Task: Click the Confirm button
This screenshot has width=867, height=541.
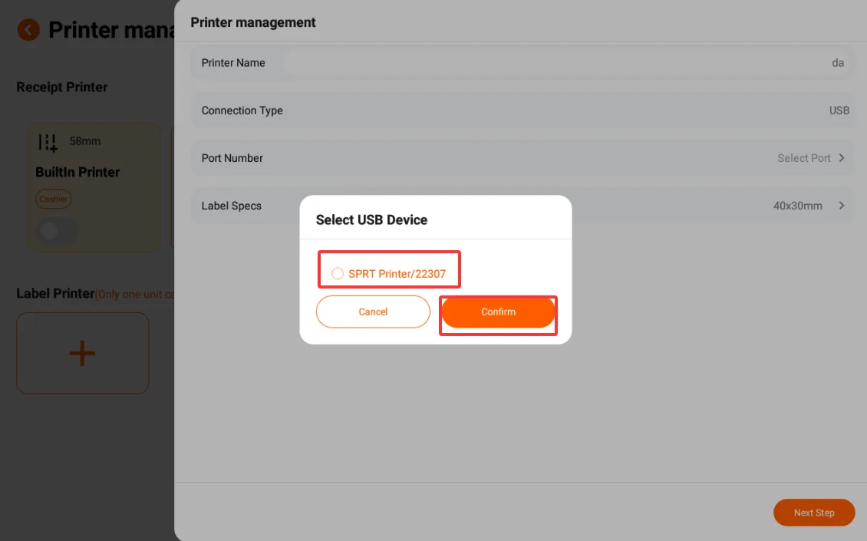Action: point(498,312)
